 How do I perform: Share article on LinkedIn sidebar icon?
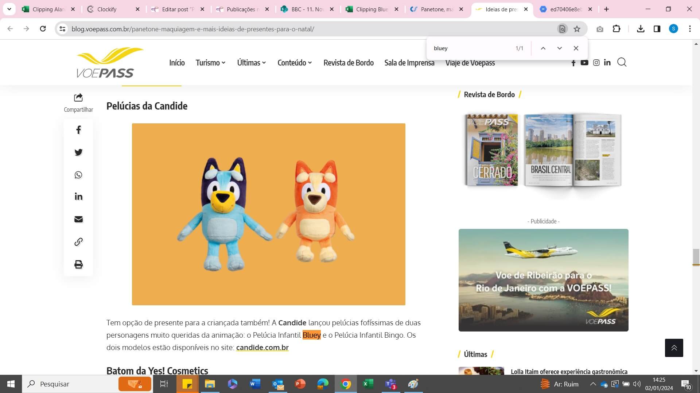point(78,197)
